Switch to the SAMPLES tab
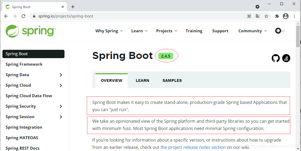 [172, 80]
